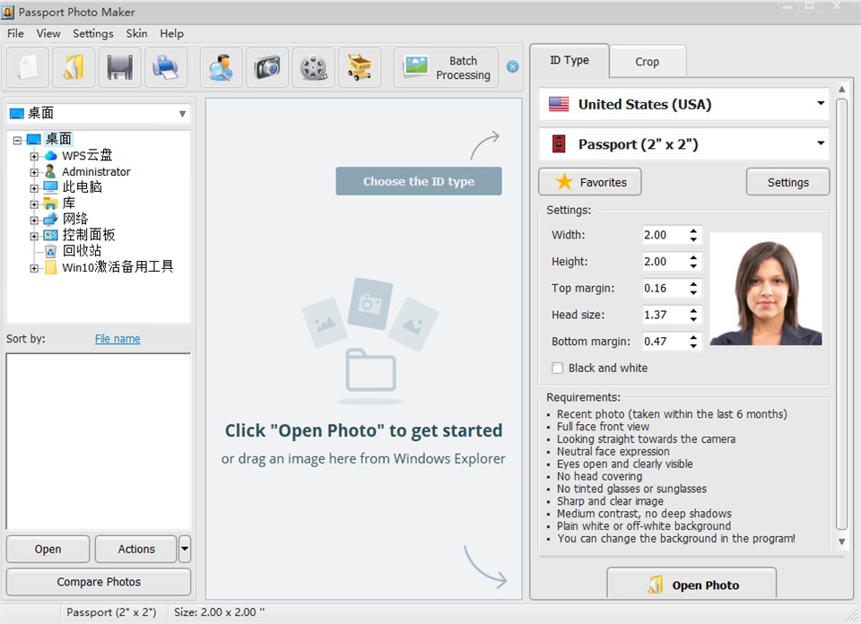This screenshot has width=861, height=624.
Task: Close the toolbar with blue X icon
Action: 512,66
